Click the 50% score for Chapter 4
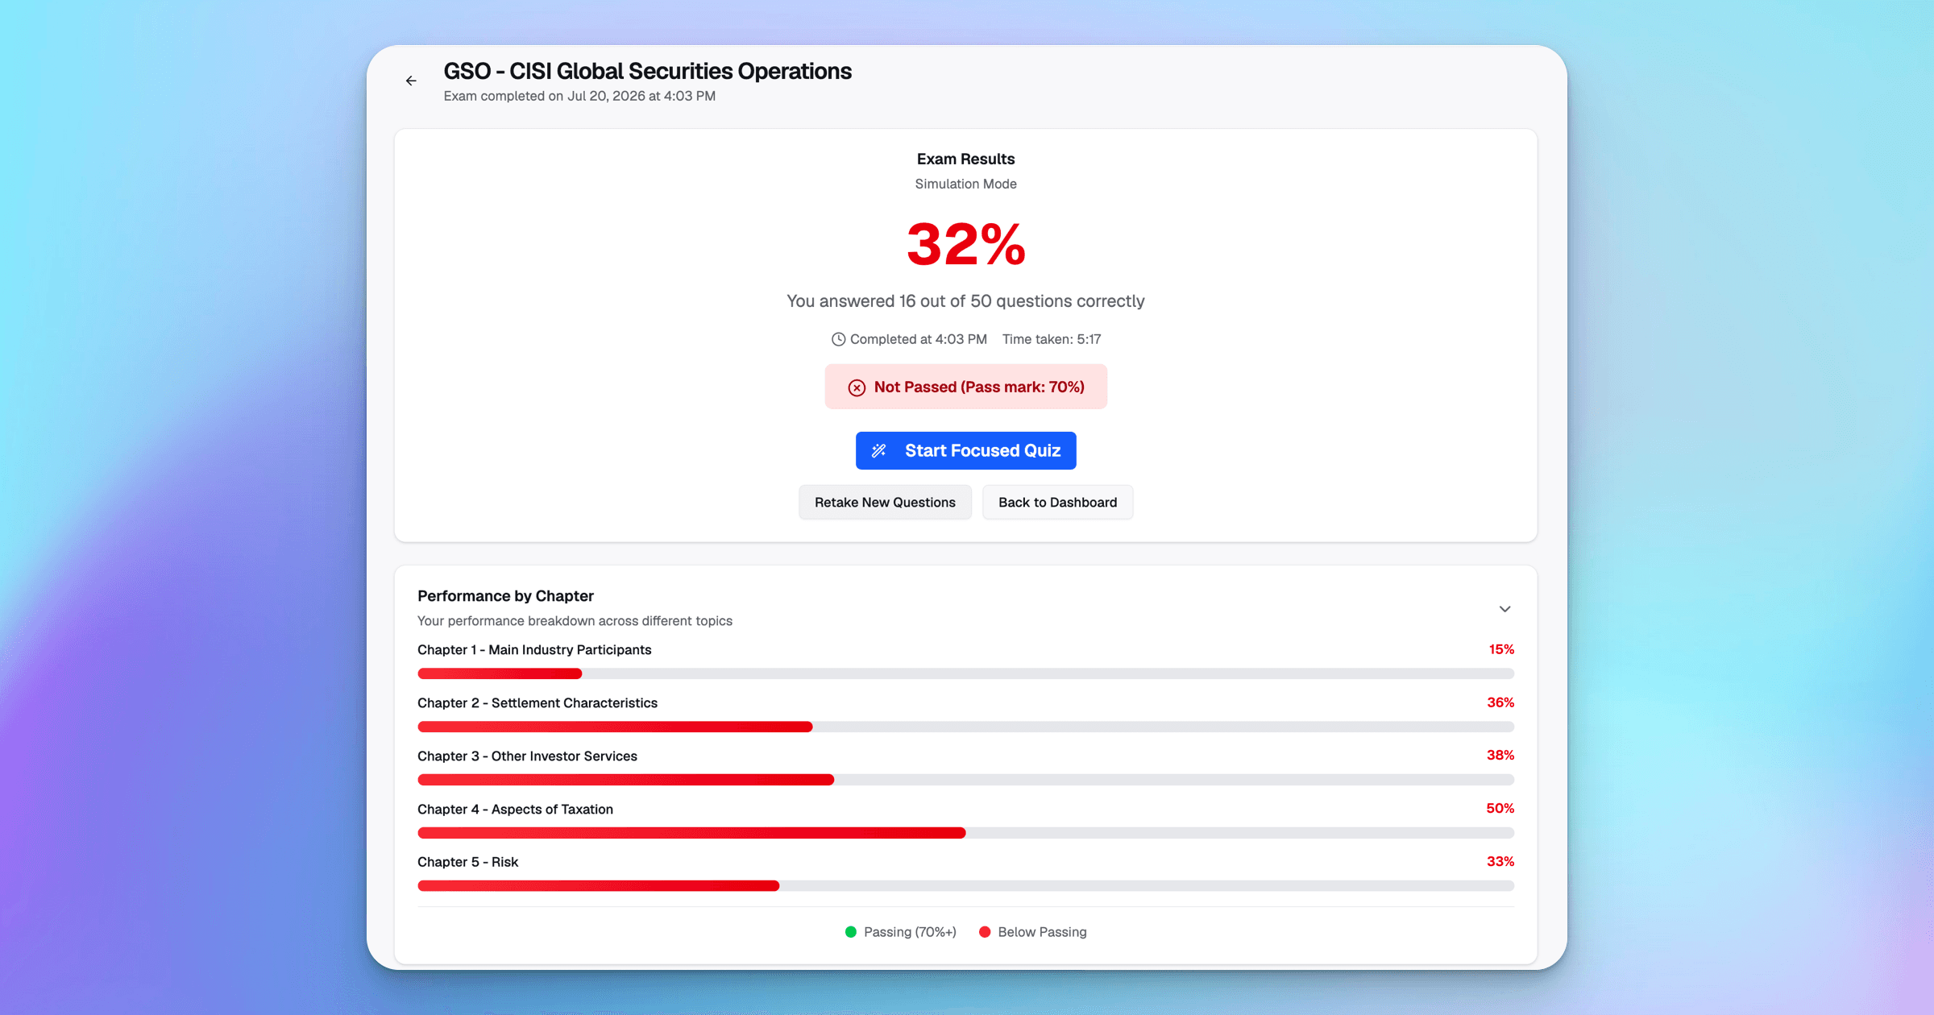This screenshot has width=1934, height=1015. tap(1500, 809)
